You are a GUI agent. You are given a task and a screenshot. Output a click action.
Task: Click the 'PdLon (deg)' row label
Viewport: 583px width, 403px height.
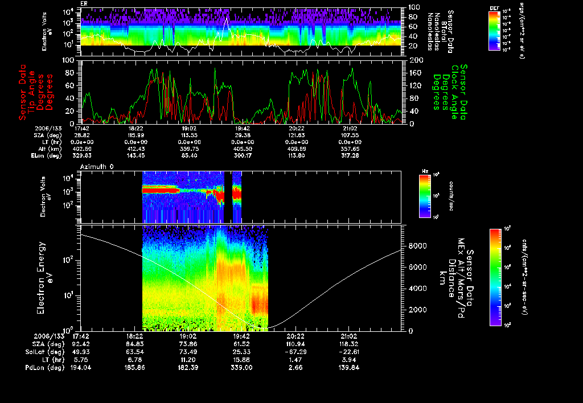(x=45, y=367)
